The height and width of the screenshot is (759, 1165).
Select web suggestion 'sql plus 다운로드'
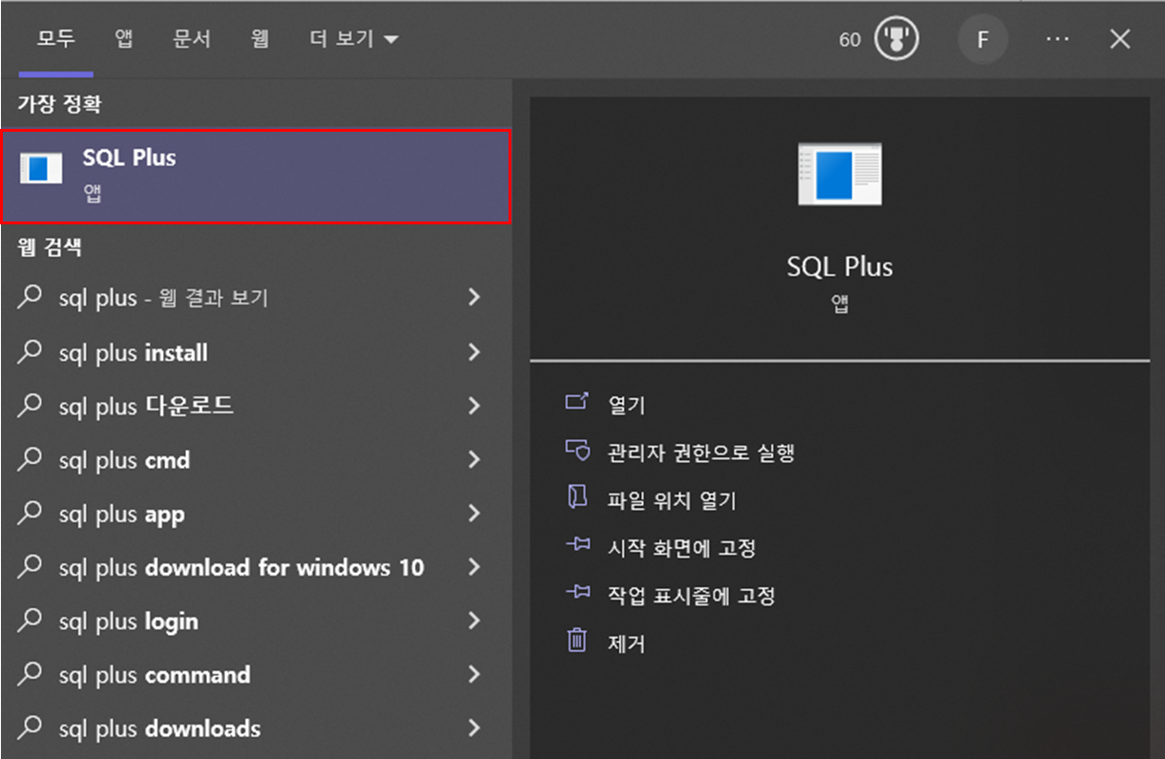pos(256,407)
